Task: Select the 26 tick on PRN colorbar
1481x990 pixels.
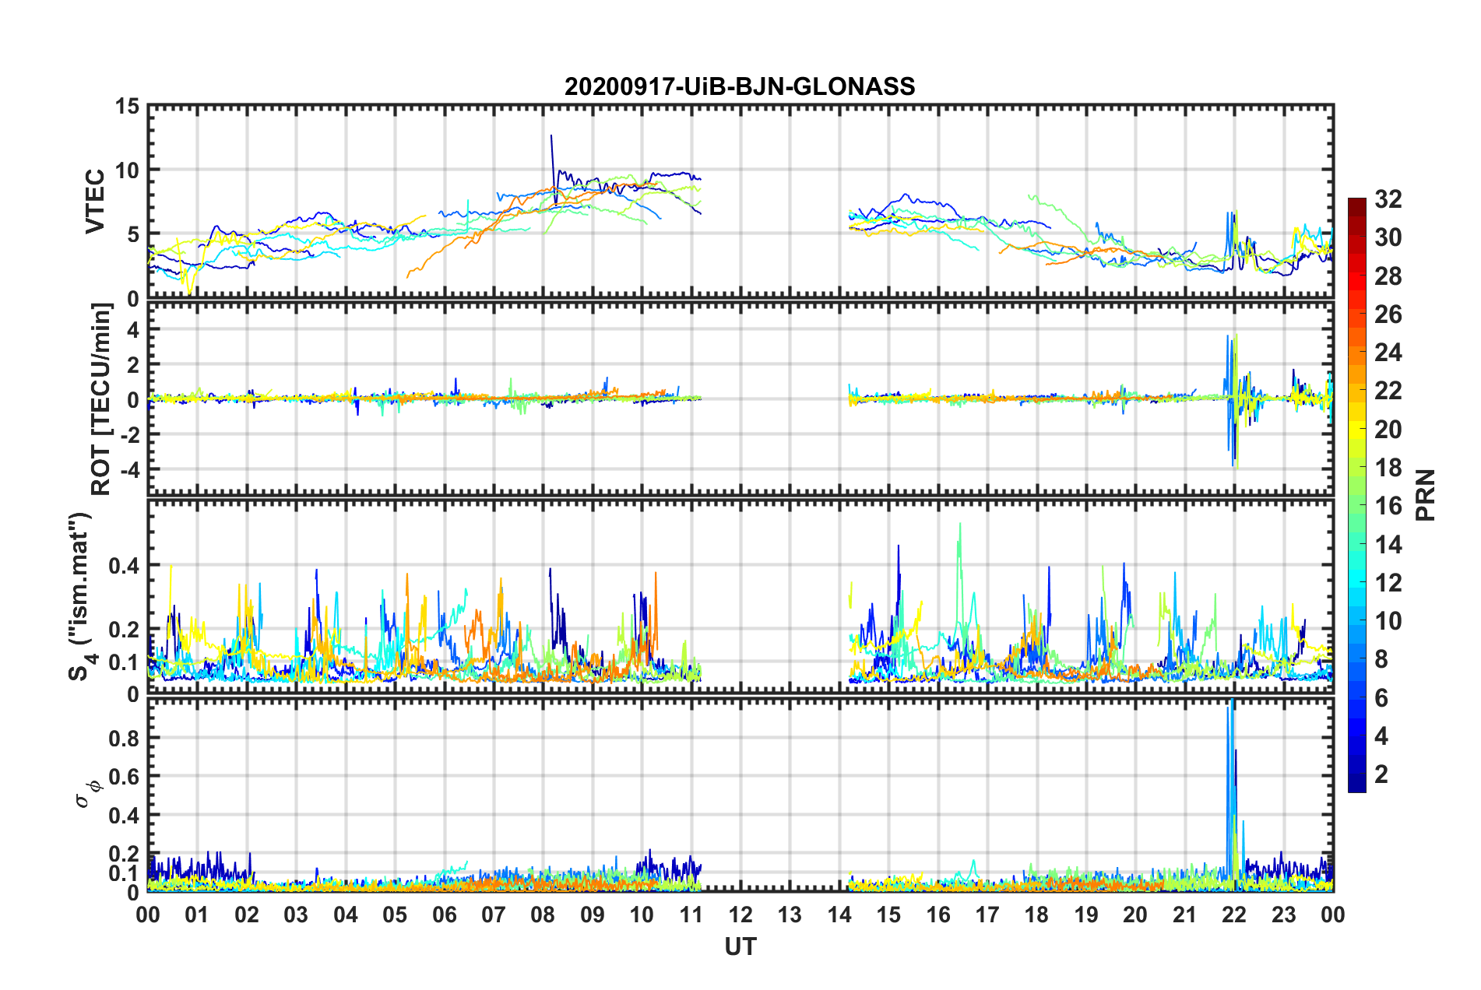Action: [1388, 314]
